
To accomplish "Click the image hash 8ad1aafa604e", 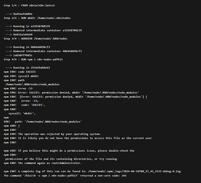I will pos(23,14).
